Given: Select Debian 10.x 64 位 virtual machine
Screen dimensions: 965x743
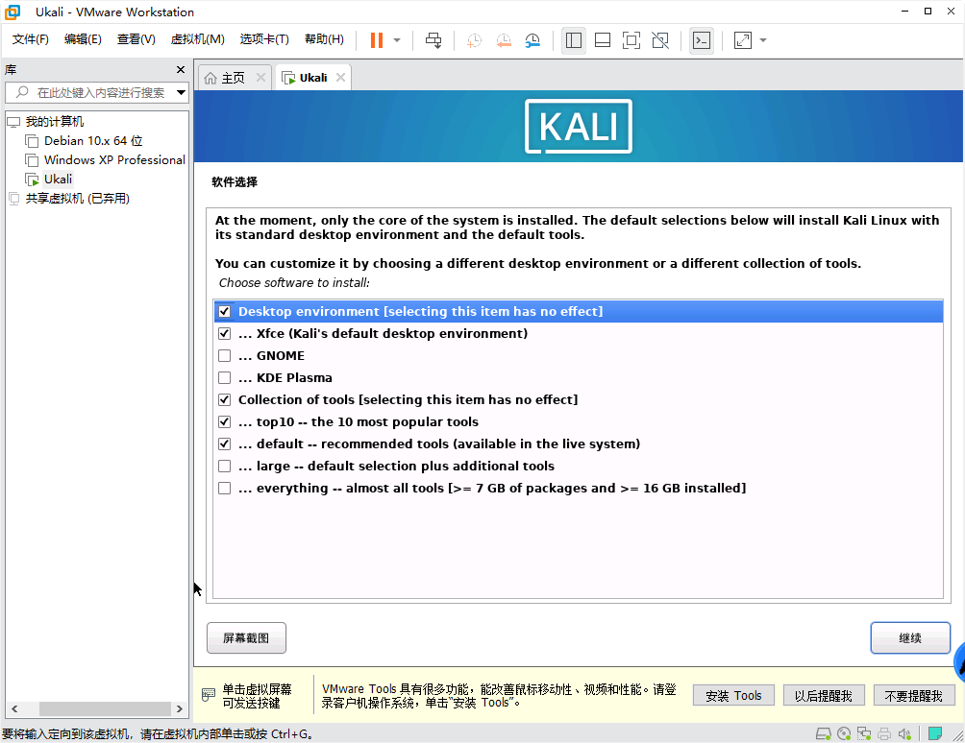Looking at the screenshot, I should 93,141.
